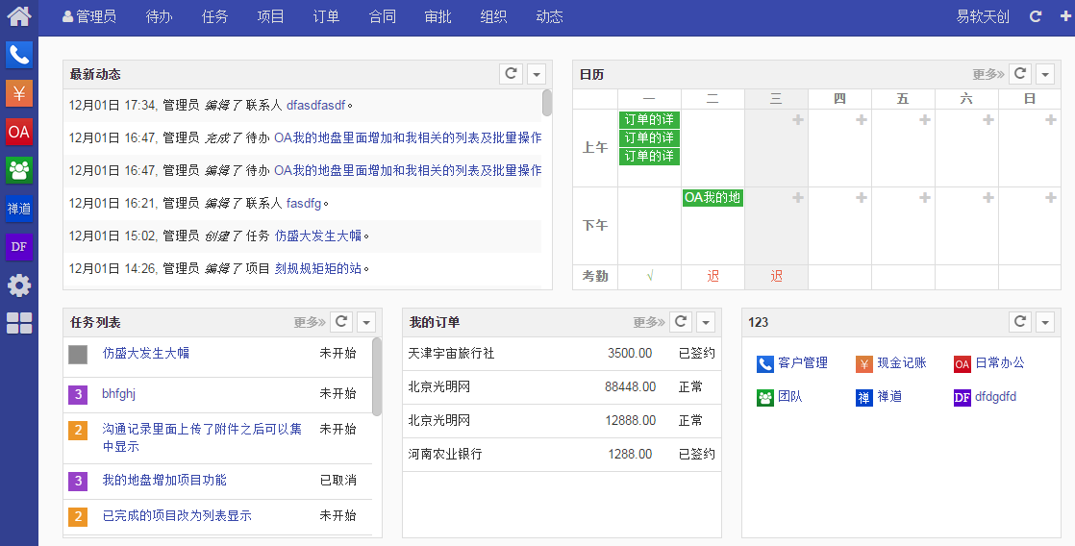Open the 客户管理 shortcut in 123 panel
Viewport: 1075px width, 546px height.
click(802, 363)
